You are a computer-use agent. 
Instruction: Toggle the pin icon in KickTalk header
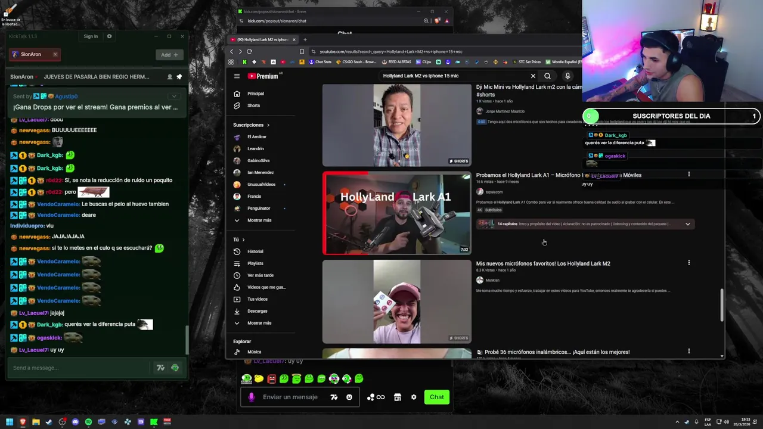tap(179, 77)
